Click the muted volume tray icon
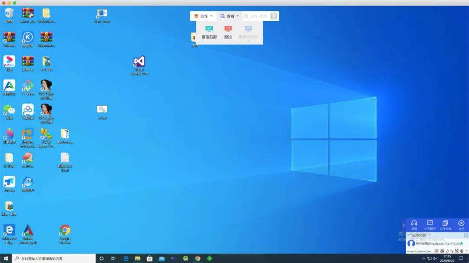 [435, 259]
